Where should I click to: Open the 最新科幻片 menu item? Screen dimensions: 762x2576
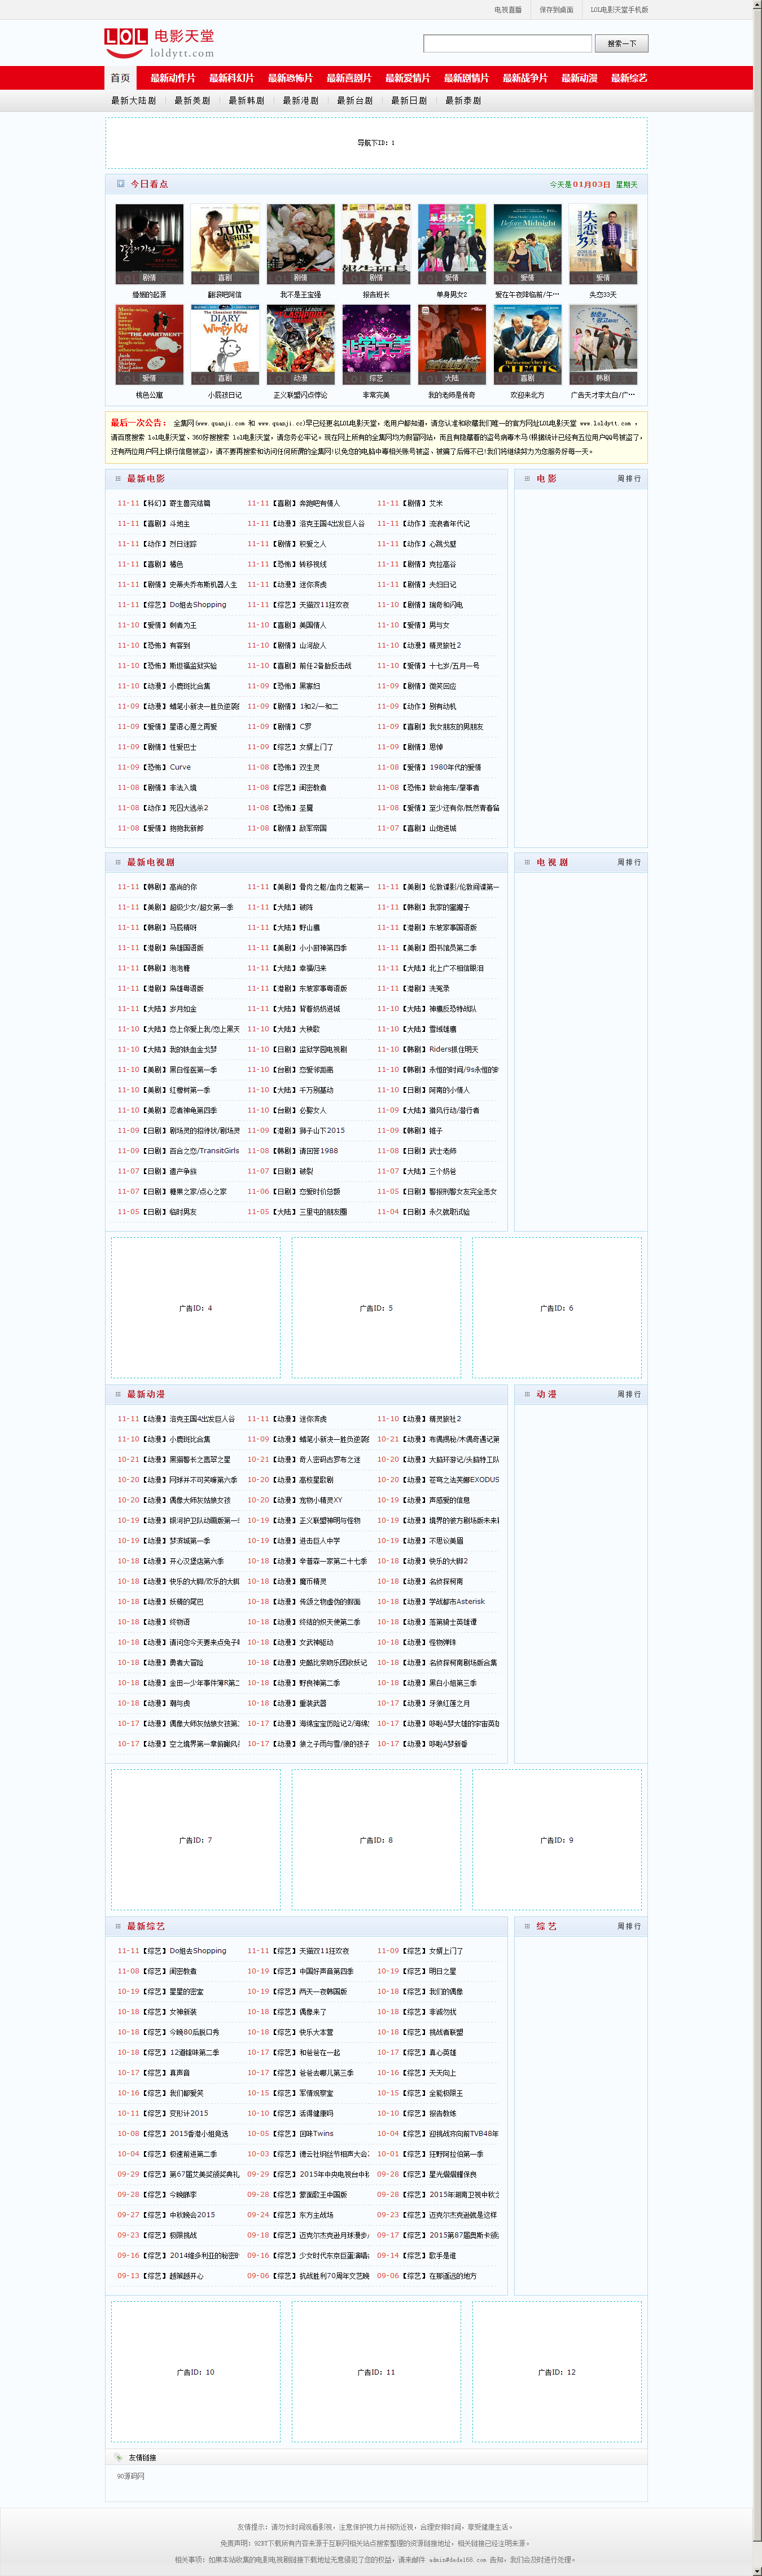tap(232, 78)
